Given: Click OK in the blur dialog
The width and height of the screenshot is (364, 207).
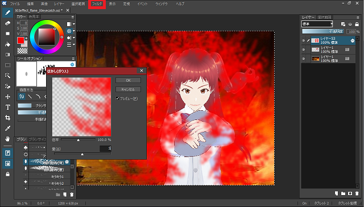Looking at the screenshot, I should coord(128,80).
